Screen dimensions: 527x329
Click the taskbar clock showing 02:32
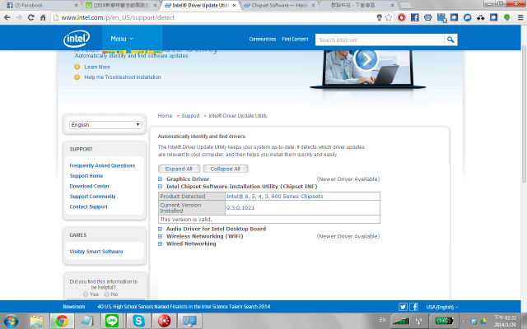pos(505,321)
